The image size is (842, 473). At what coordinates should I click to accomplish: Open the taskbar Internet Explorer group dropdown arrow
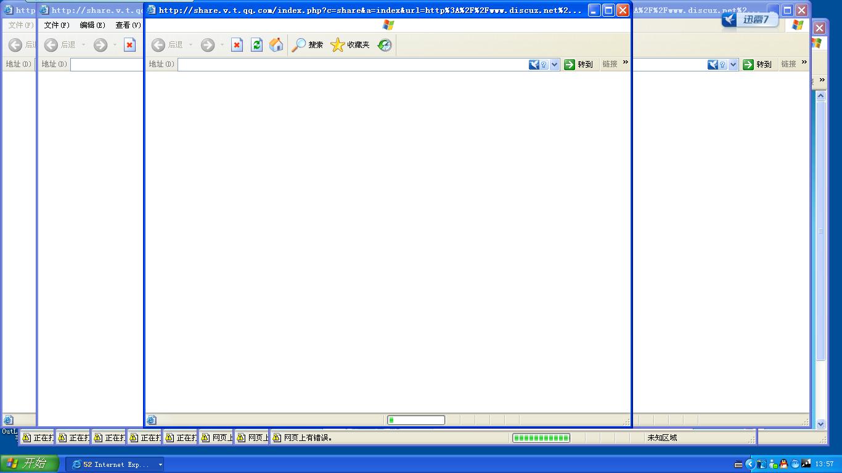(x=160, y=464)
